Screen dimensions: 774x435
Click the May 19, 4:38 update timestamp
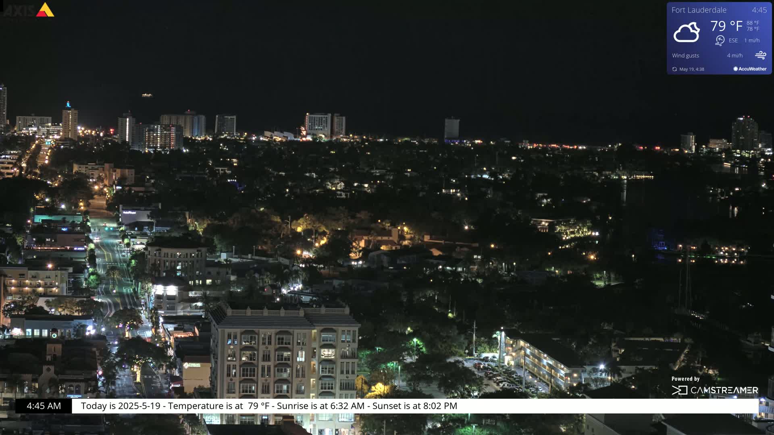[692, 69]
